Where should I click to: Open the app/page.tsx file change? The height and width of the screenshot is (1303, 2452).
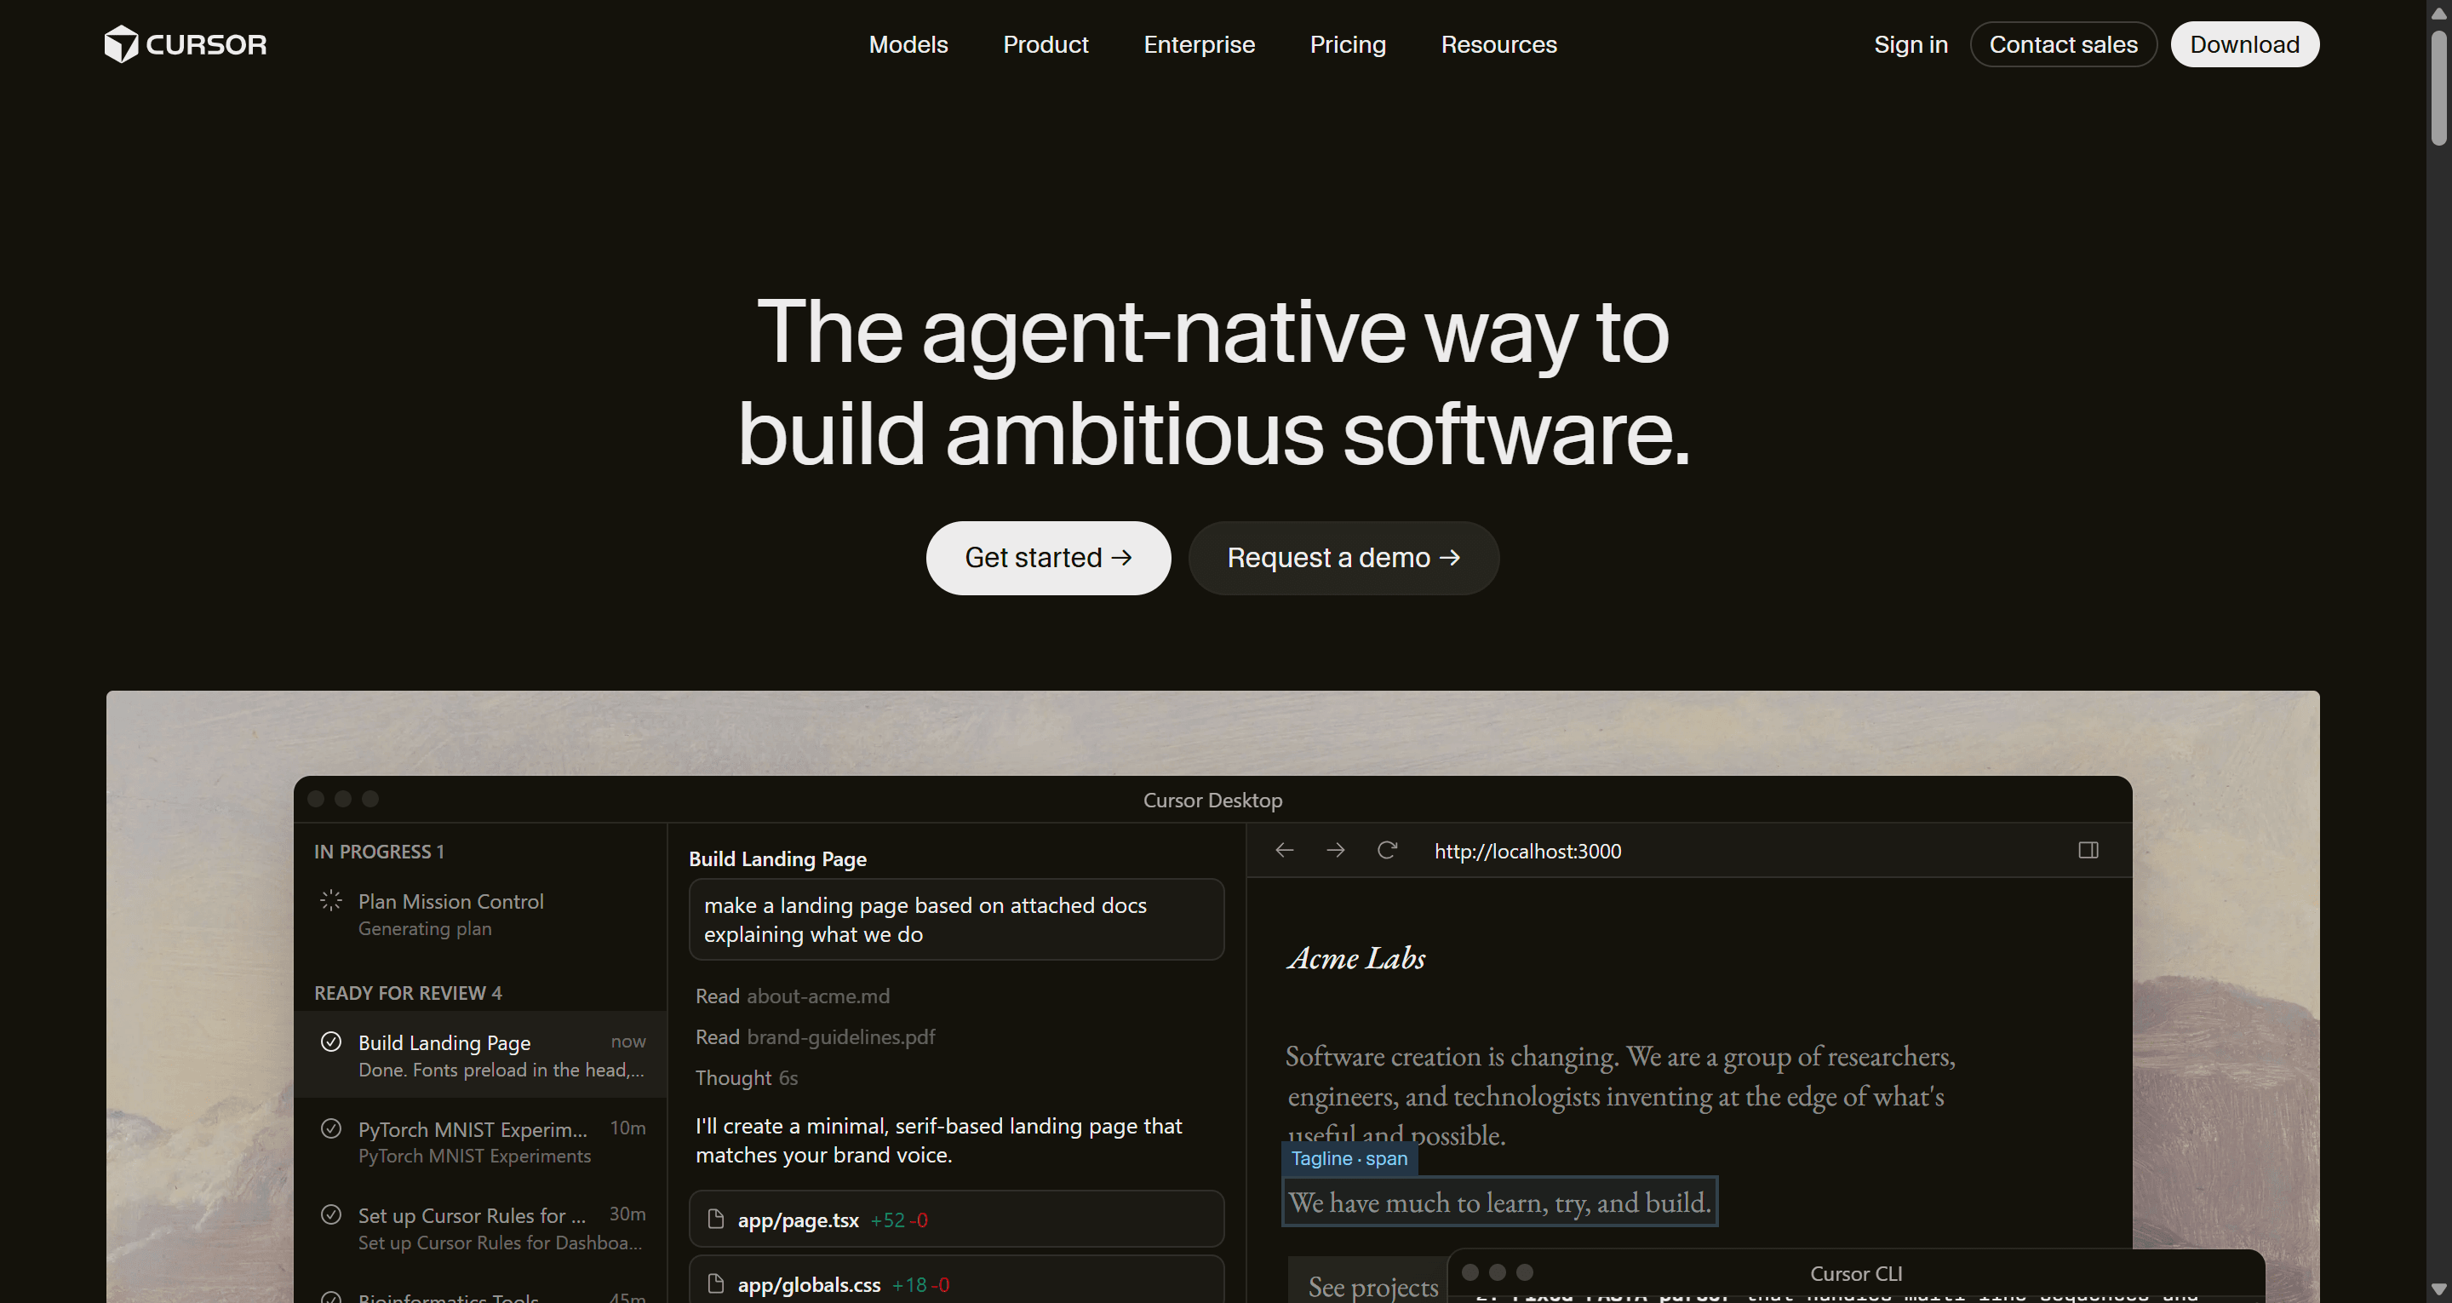(955, 1220)
